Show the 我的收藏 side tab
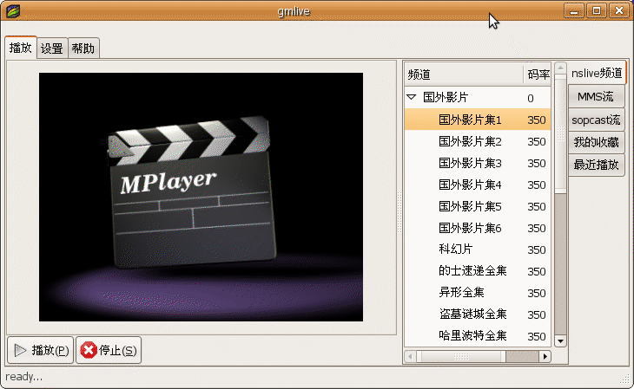This screenshot has width=634, height=389. click(596, 142)
